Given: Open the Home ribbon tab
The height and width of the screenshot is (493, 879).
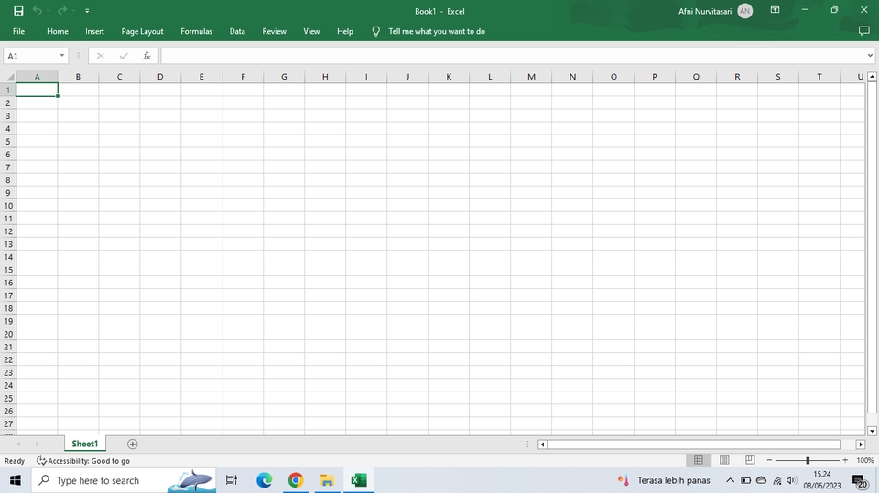Looking at the screenshot, I should click(x=57, y=31).
